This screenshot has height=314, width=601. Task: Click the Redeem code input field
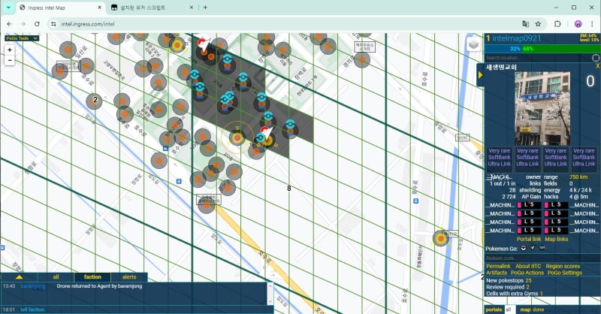[542, 258]
